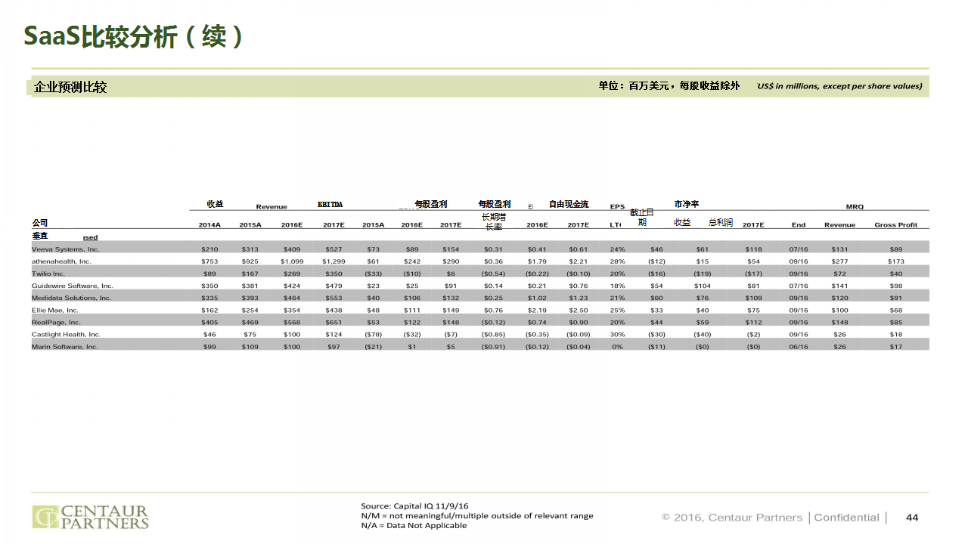The width and height of the screenshot is (968, 544).
Task: Select the EBITDA group header
Action: point(330,205)
